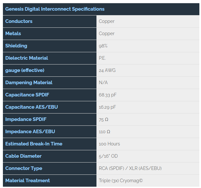This screenshot has width=201, height=188.
Task: Select the Shielding row label
Action: pyautogui.click(x=50, y=46)
